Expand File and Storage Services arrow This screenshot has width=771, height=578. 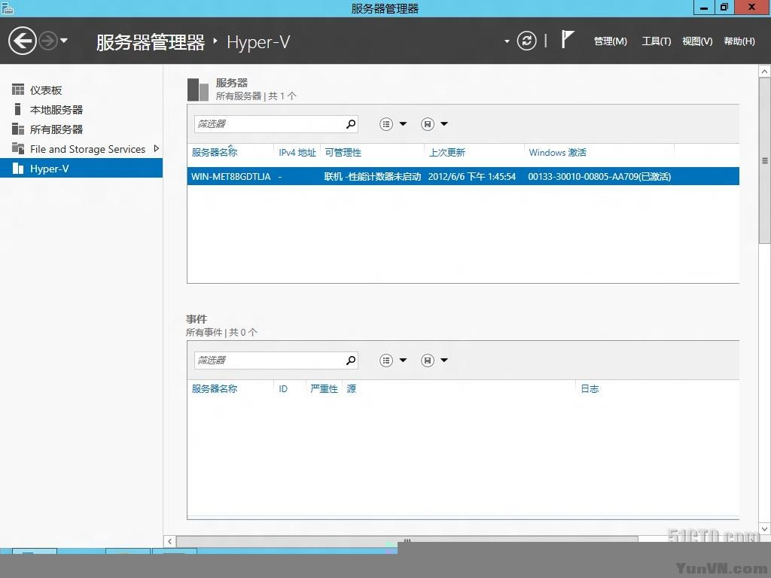coord(157,148)
